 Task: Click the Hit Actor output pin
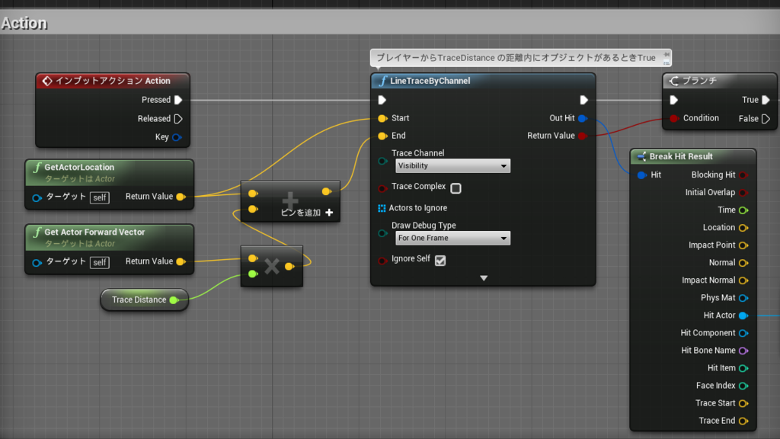pyautogui.click(x=743, y=316)
